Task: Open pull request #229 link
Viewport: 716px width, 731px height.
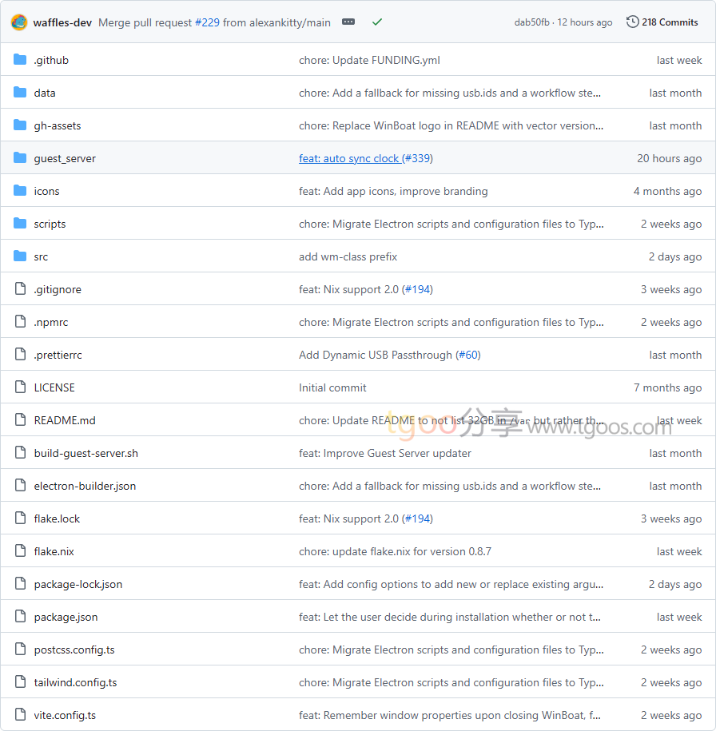Action: [207, 22]
